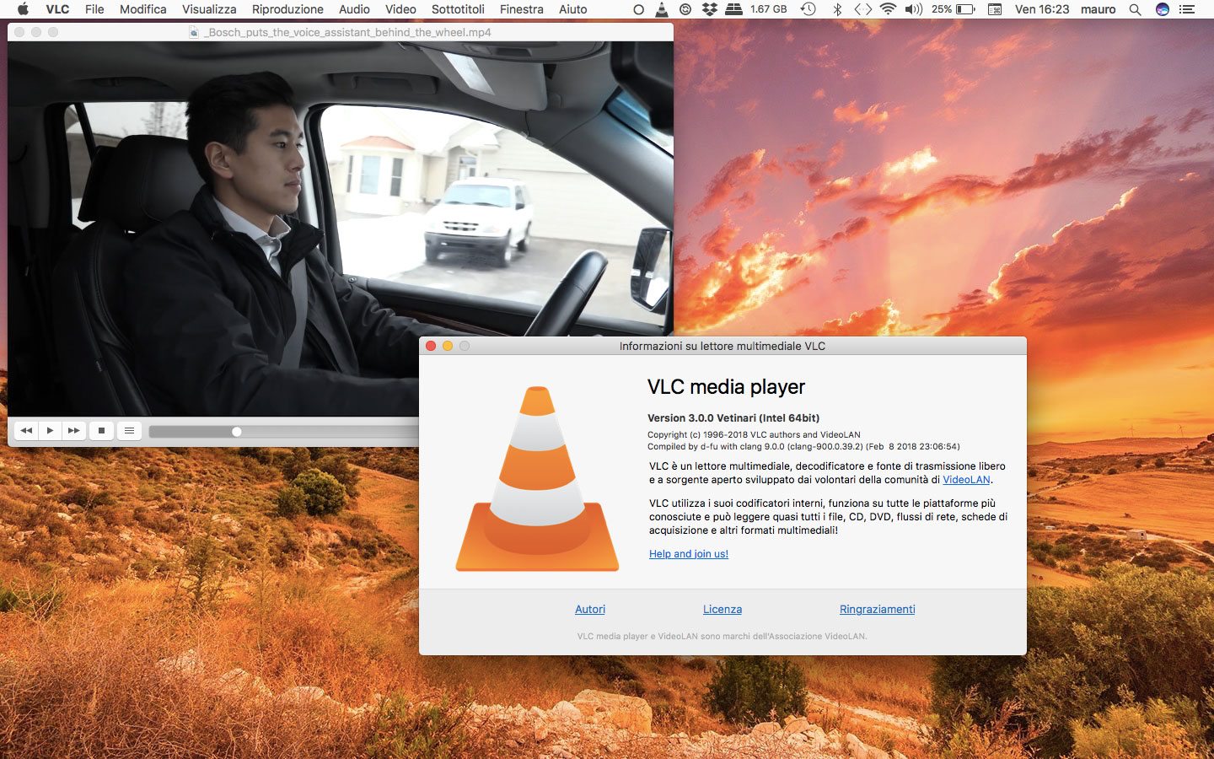Click the fast-forward button in VLC player

74,431
